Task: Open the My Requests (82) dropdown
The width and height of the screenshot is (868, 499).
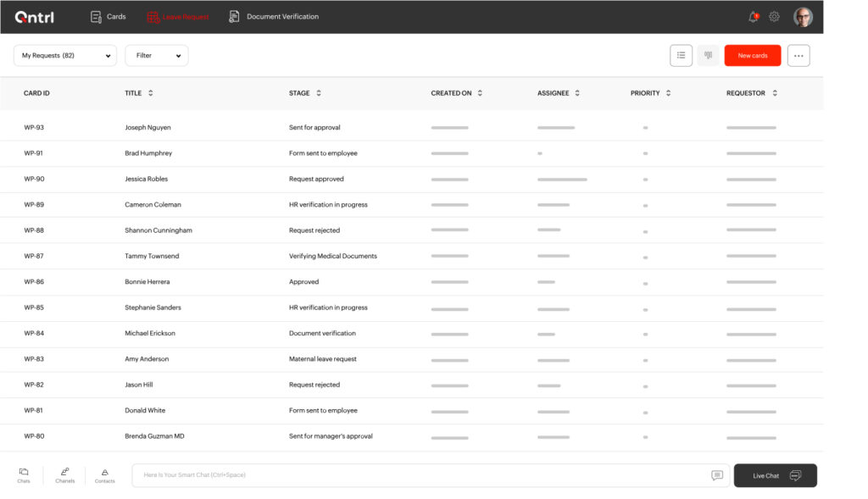Action: (x=64, y=55)
